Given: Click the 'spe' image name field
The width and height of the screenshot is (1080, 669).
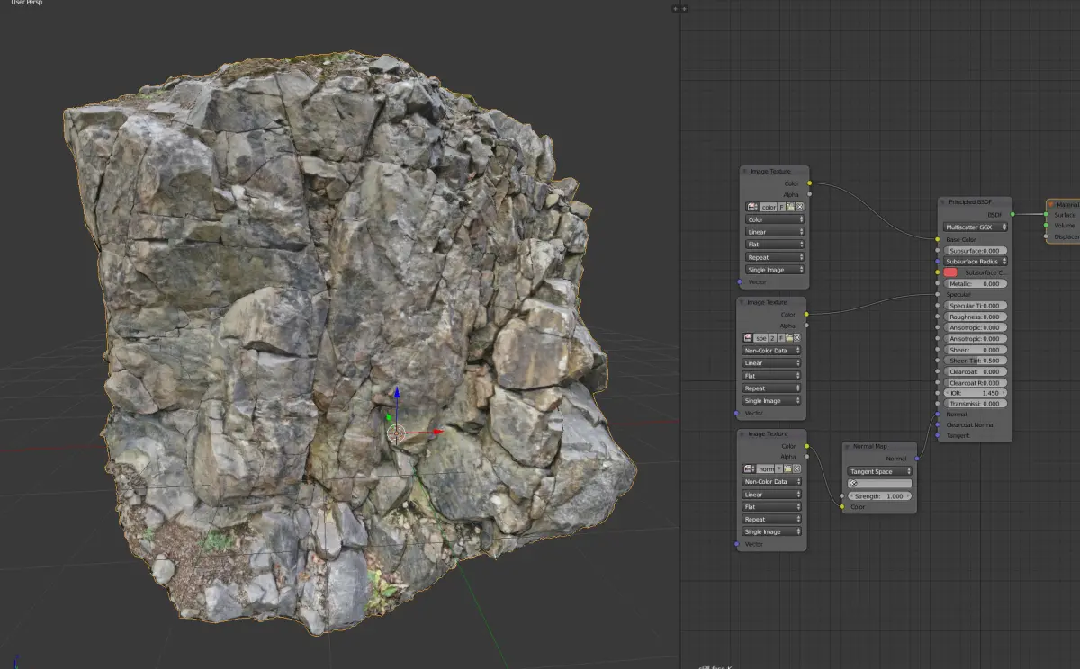Looking at the screenshot, I should [760, 338].
